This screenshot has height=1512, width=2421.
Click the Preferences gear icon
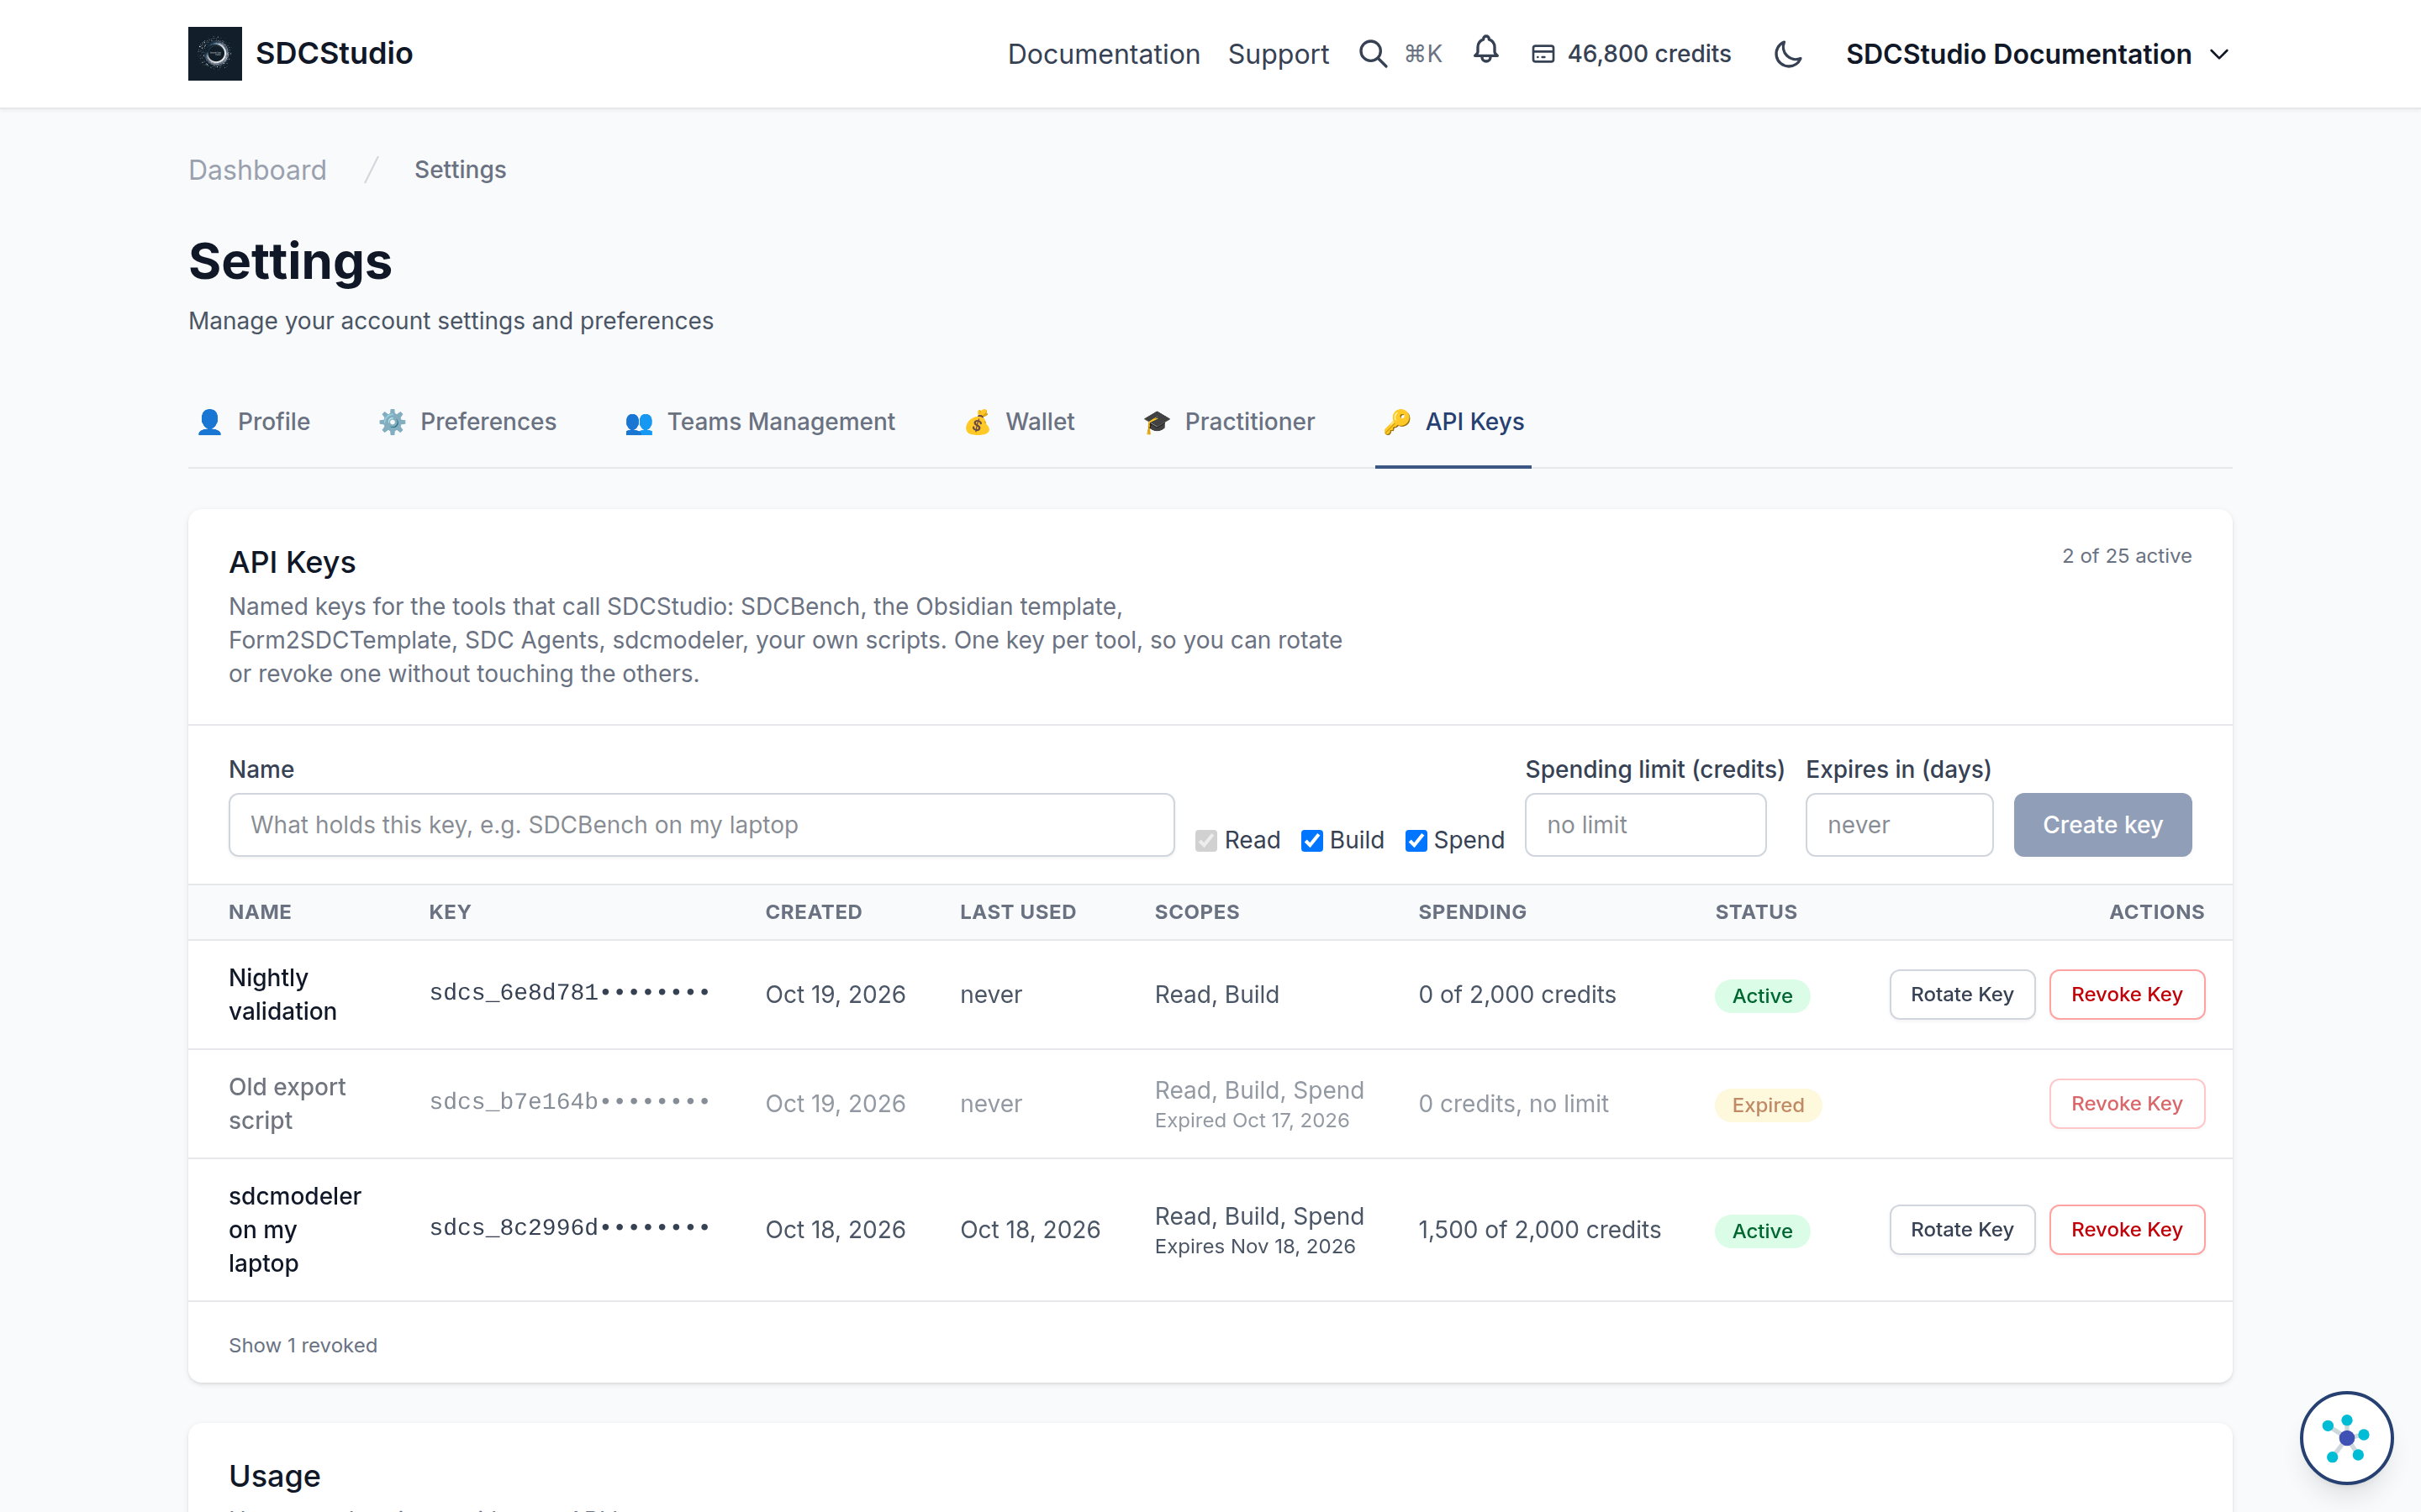[x=393, y=422]
